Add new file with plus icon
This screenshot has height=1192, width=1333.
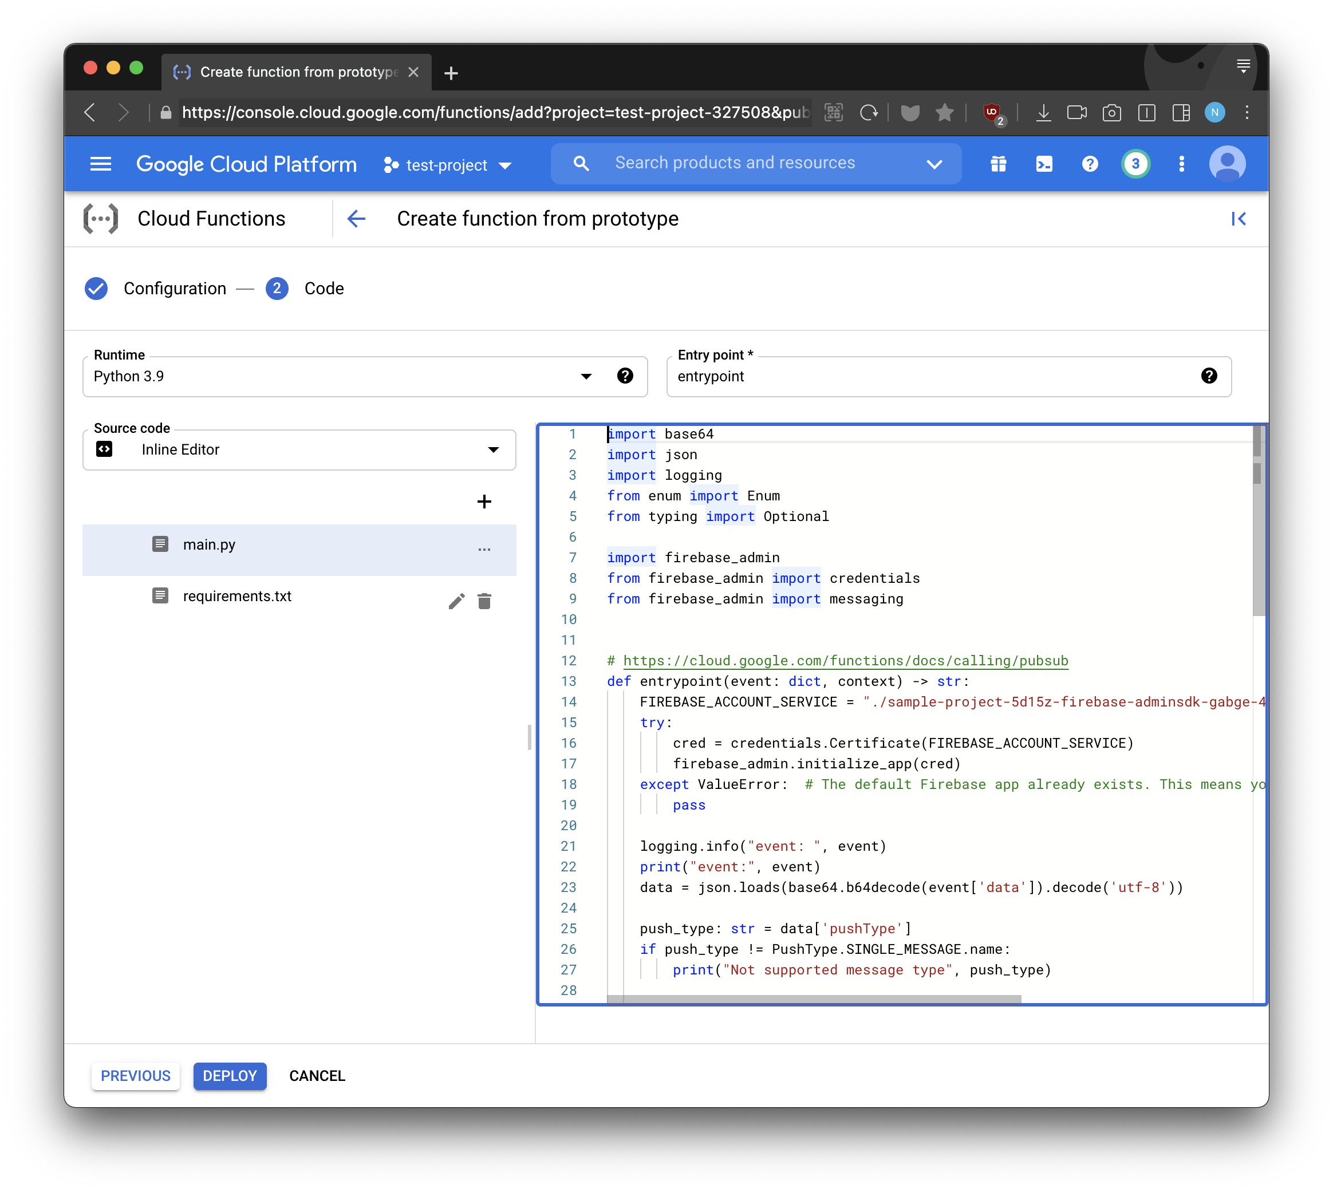484,502
